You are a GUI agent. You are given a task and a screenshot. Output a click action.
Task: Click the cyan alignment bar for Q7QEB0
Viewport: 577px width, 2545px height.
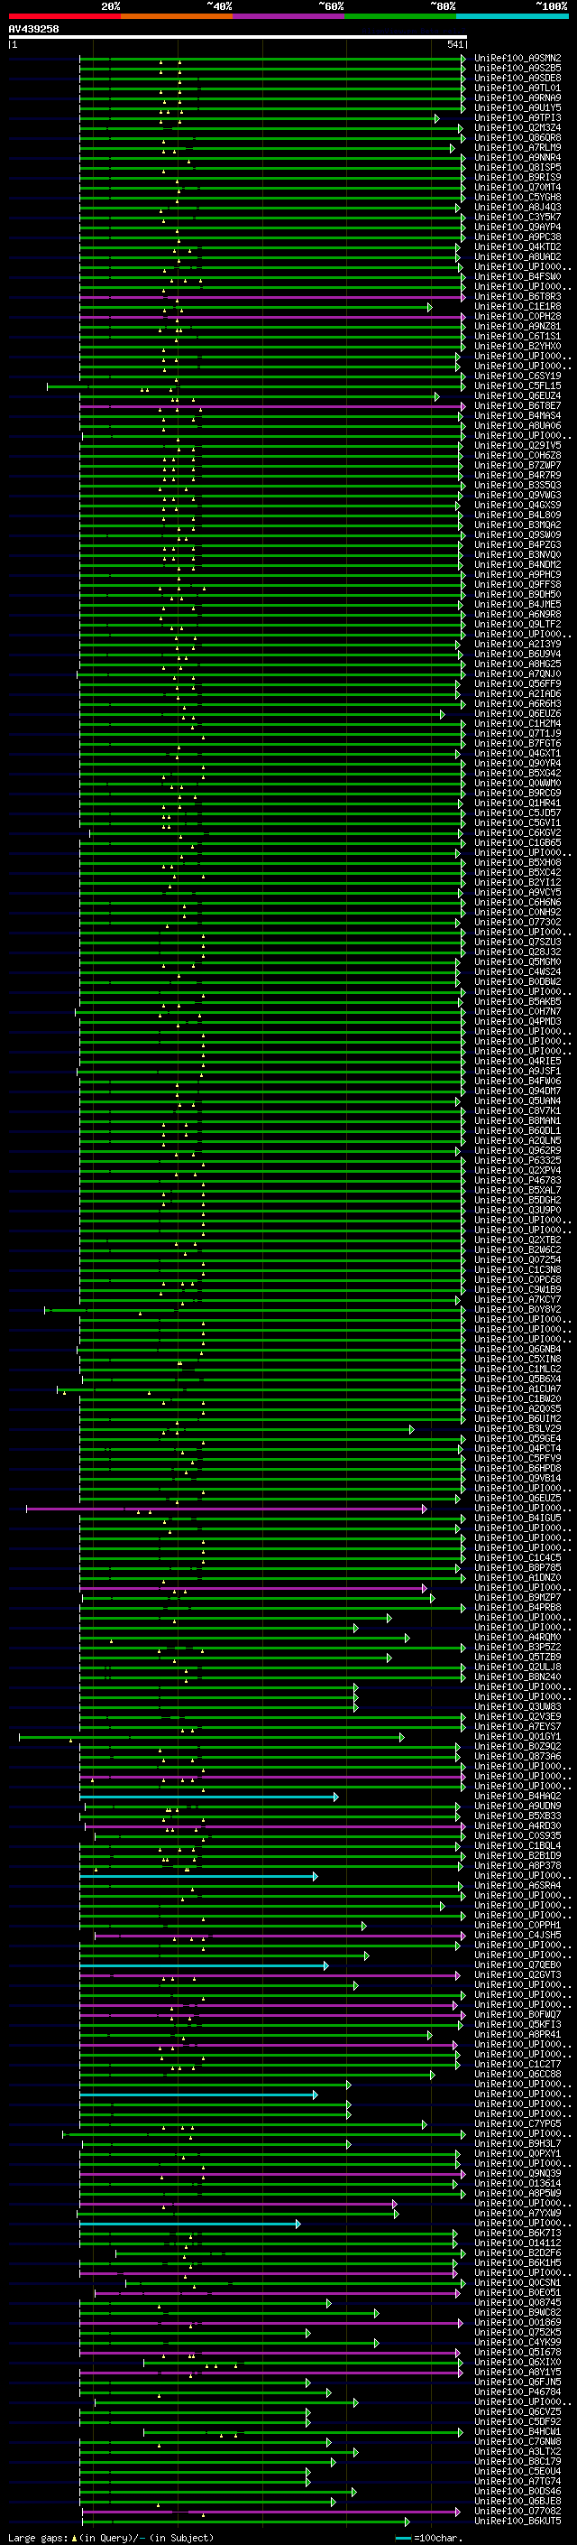tap(203, 1965)
